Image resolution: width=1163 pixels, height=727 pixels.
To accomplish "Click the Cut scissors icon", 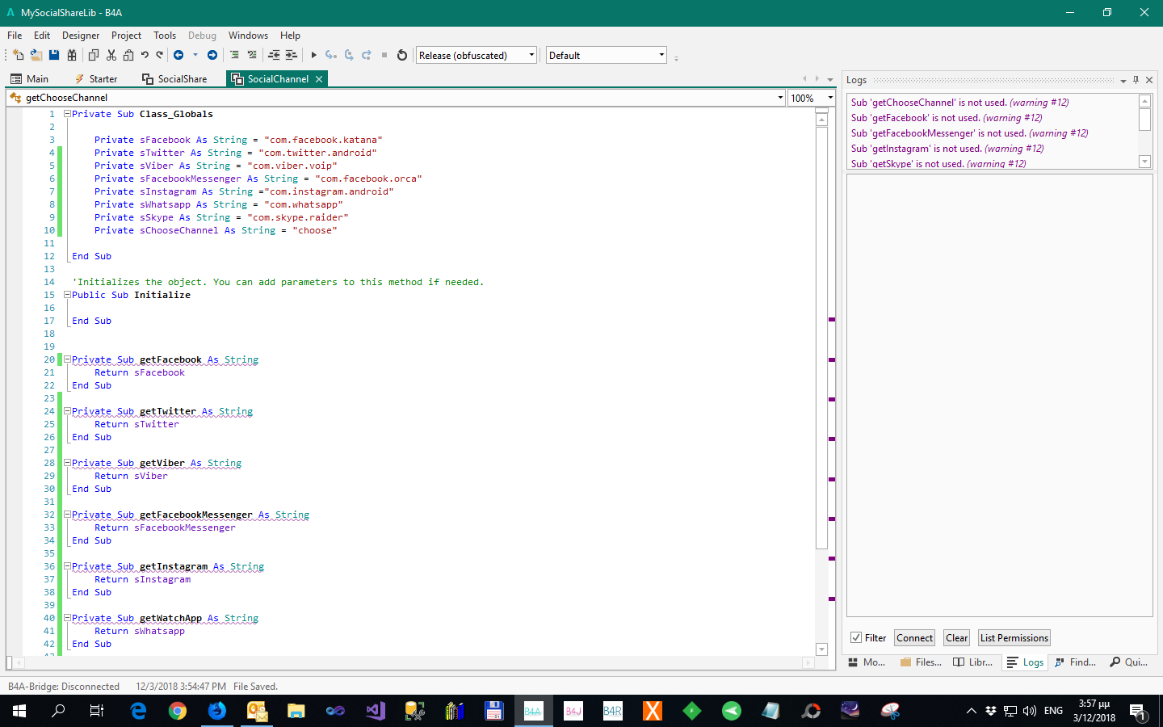I will (x=111, y=55).
